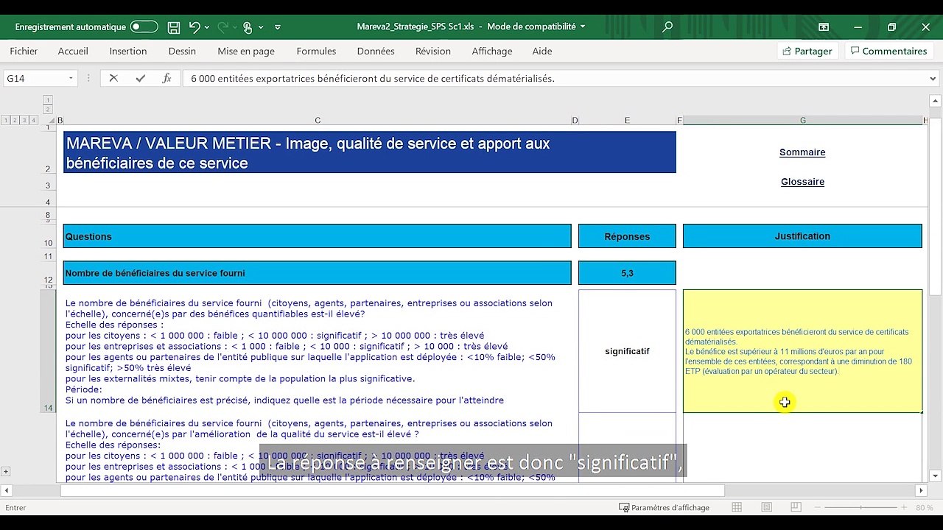Expand the outline group plus button
Image resolution: width=943 pixels, height=530 pixels.
(x=6, y=471)
